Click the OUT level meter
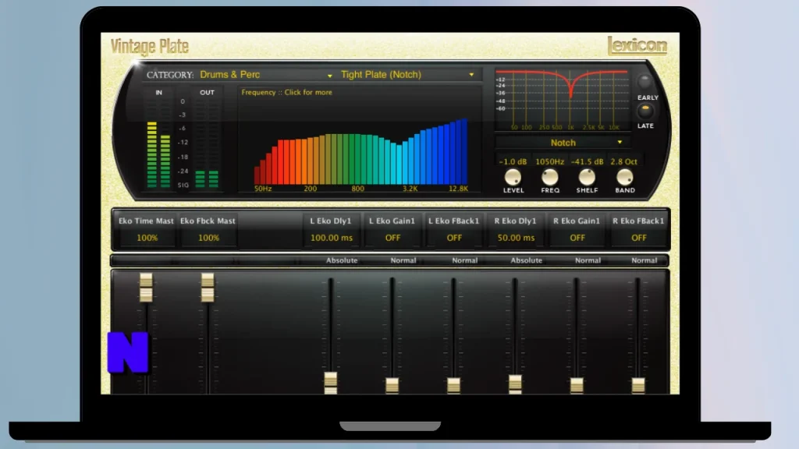This screenshot has height=449, width=799. pyautogui.click(x=207, y=143)
